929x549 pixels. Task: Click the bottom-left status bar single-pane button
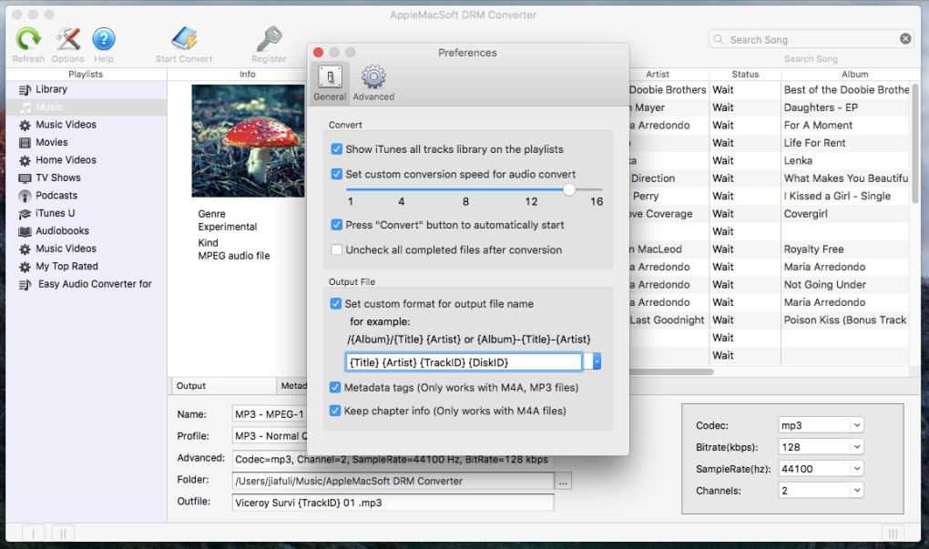click(x=34, y=533)
